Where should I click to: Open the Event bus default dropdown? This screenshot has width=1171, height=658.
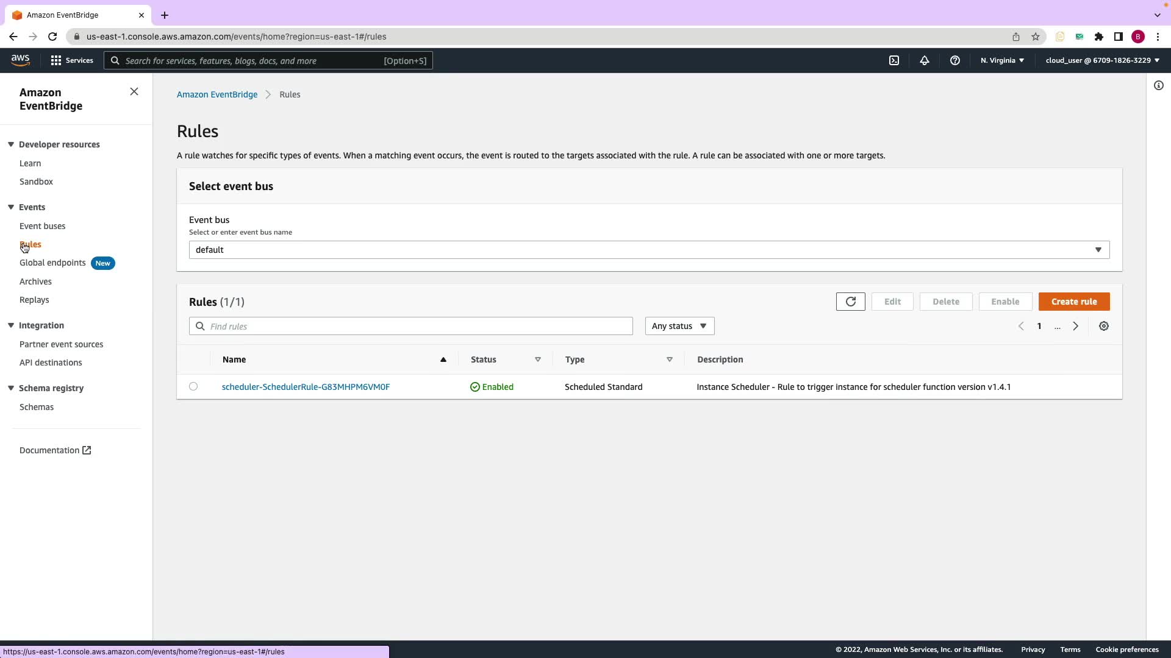[x=649, y=250]
